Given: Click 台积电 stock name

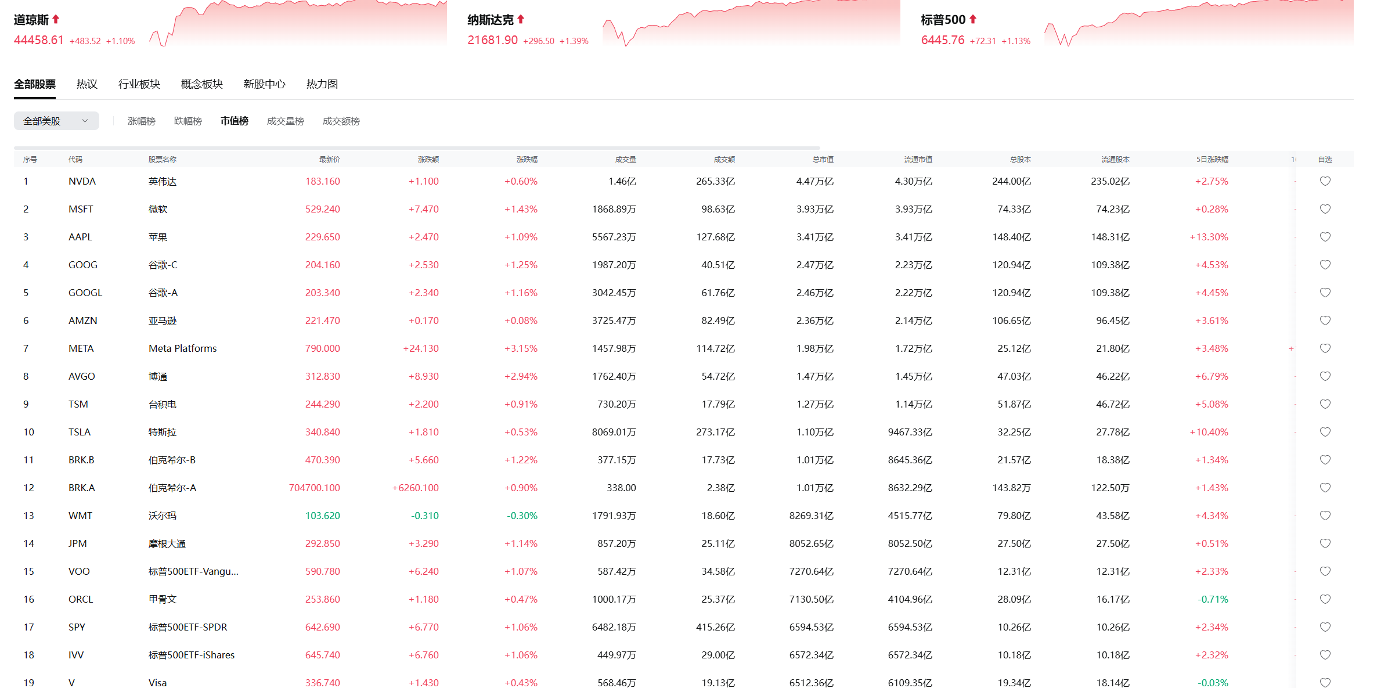Looking at the screenshot, I should [x=163, y=404].
